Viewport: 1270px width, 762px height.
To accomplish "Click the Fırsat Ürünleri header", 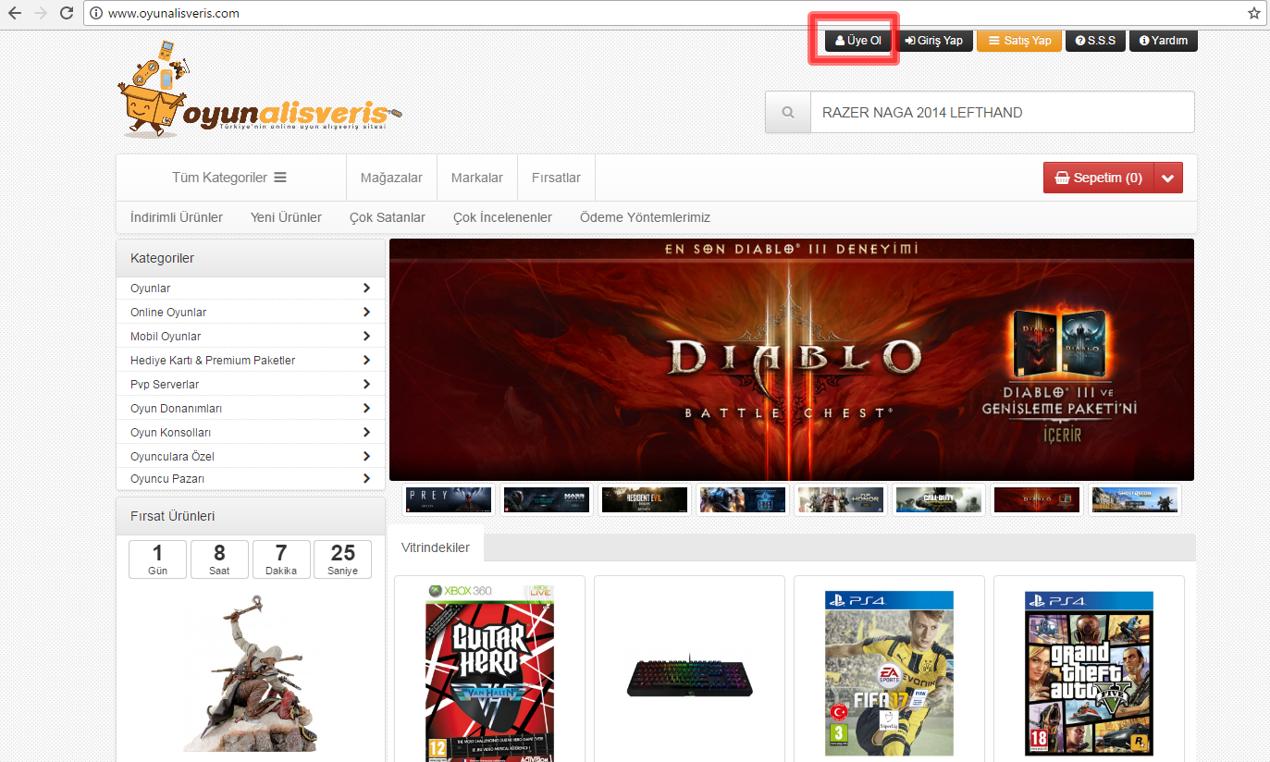I will pos(251,516).
